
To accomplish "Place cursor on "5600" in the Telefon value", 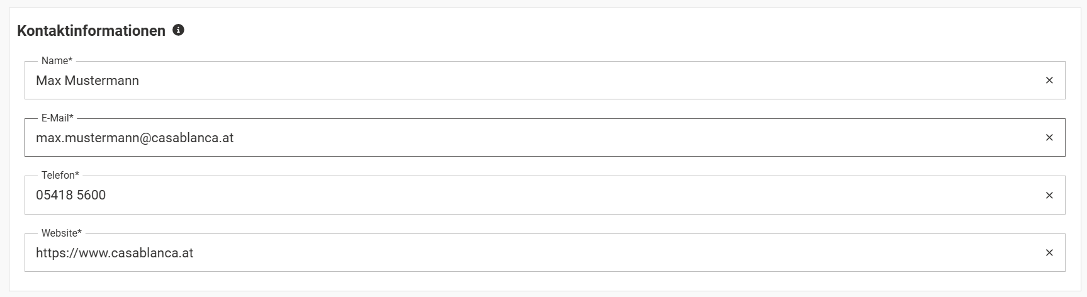I will pyautogui.click(x=91, y=196).
